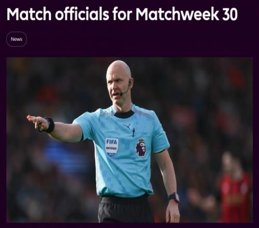Click the word officials in the headline
Viewport: 259px width, 228px height.
[x=82, y=14]
